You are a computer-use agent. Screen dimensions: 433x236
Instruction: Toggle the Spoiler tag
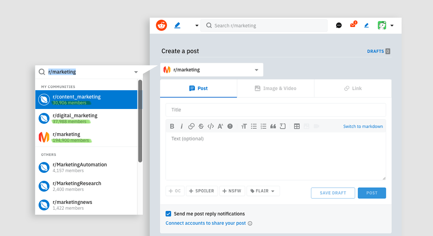(x=202, y=191)
